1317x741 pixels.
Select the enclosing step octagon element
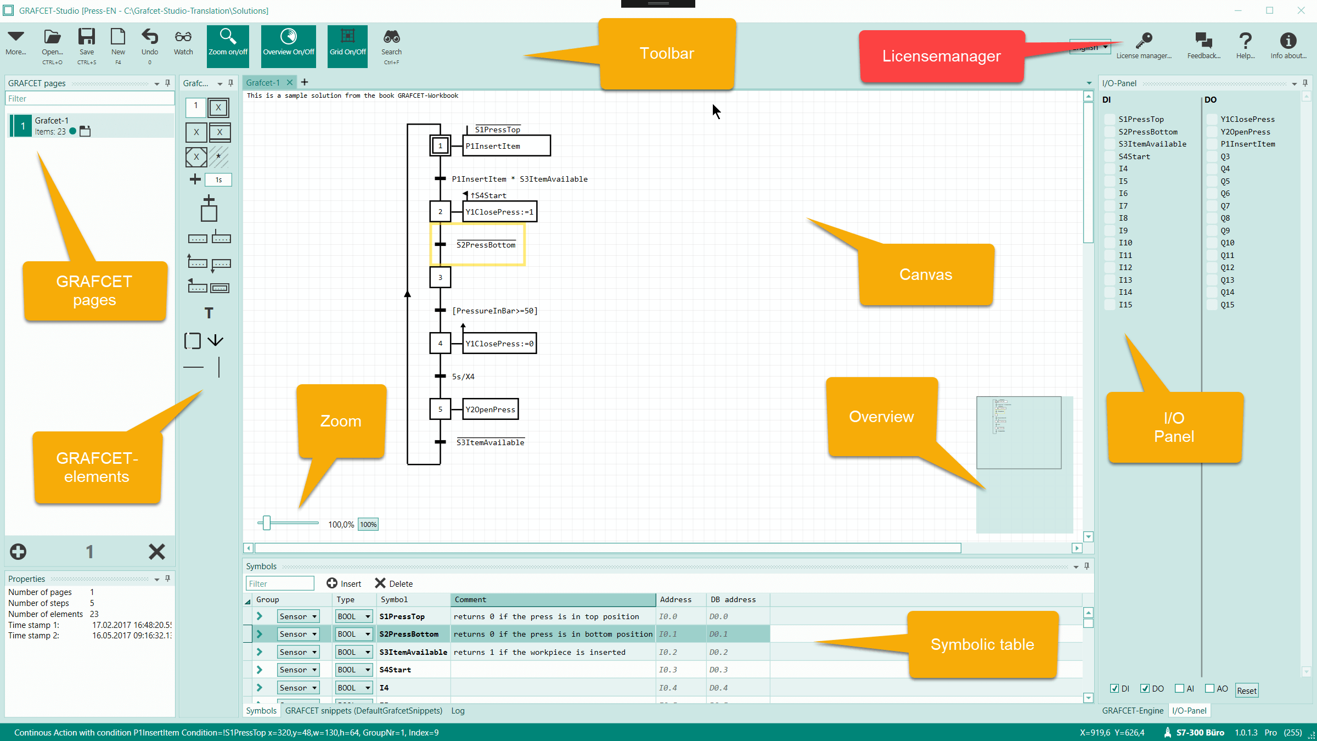196,157
